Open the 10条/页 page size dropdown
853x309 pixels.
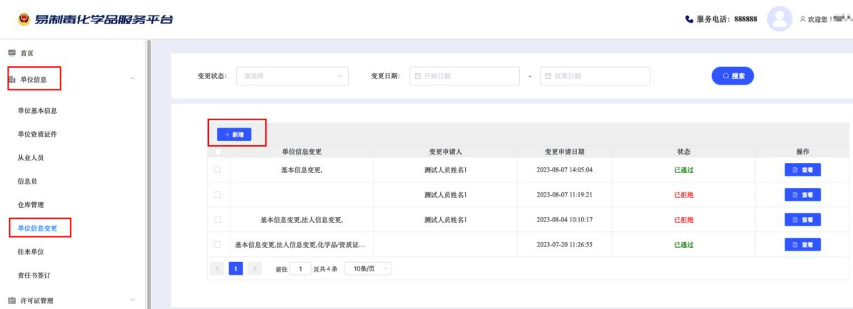click(x=368, y=268)
